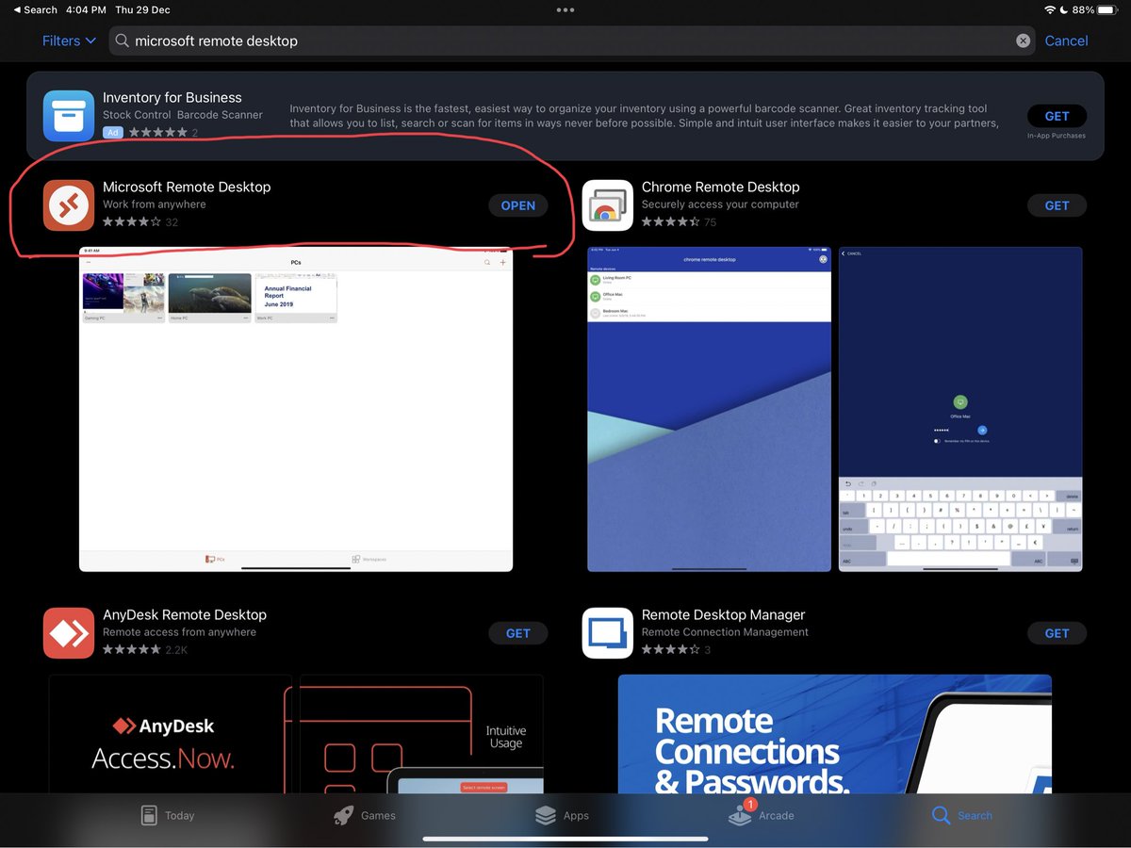View AnyDesk Intuitive Usage screenshot
The width and height of the screenshot is (1131, 848).
421,734
